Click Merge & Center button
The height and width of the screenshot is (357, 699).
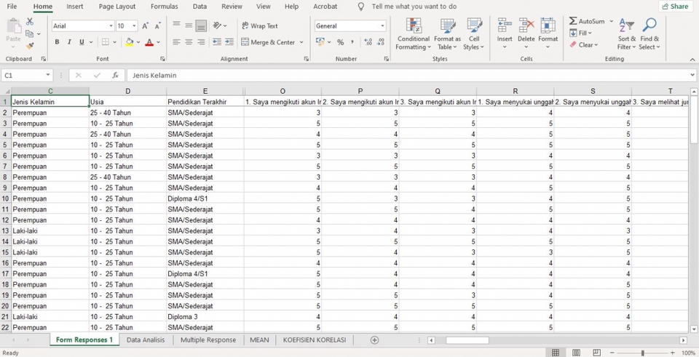click(269, 42)
